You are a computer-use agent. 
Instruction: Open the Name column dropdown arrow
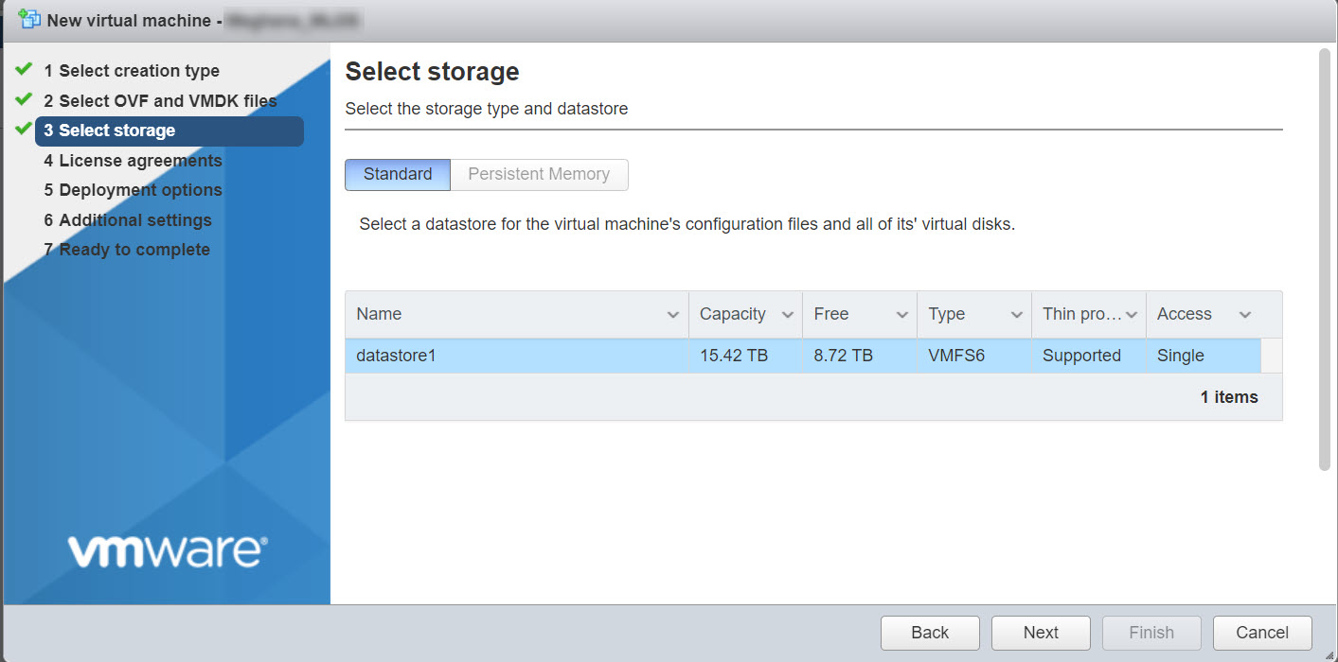(673, 315)
